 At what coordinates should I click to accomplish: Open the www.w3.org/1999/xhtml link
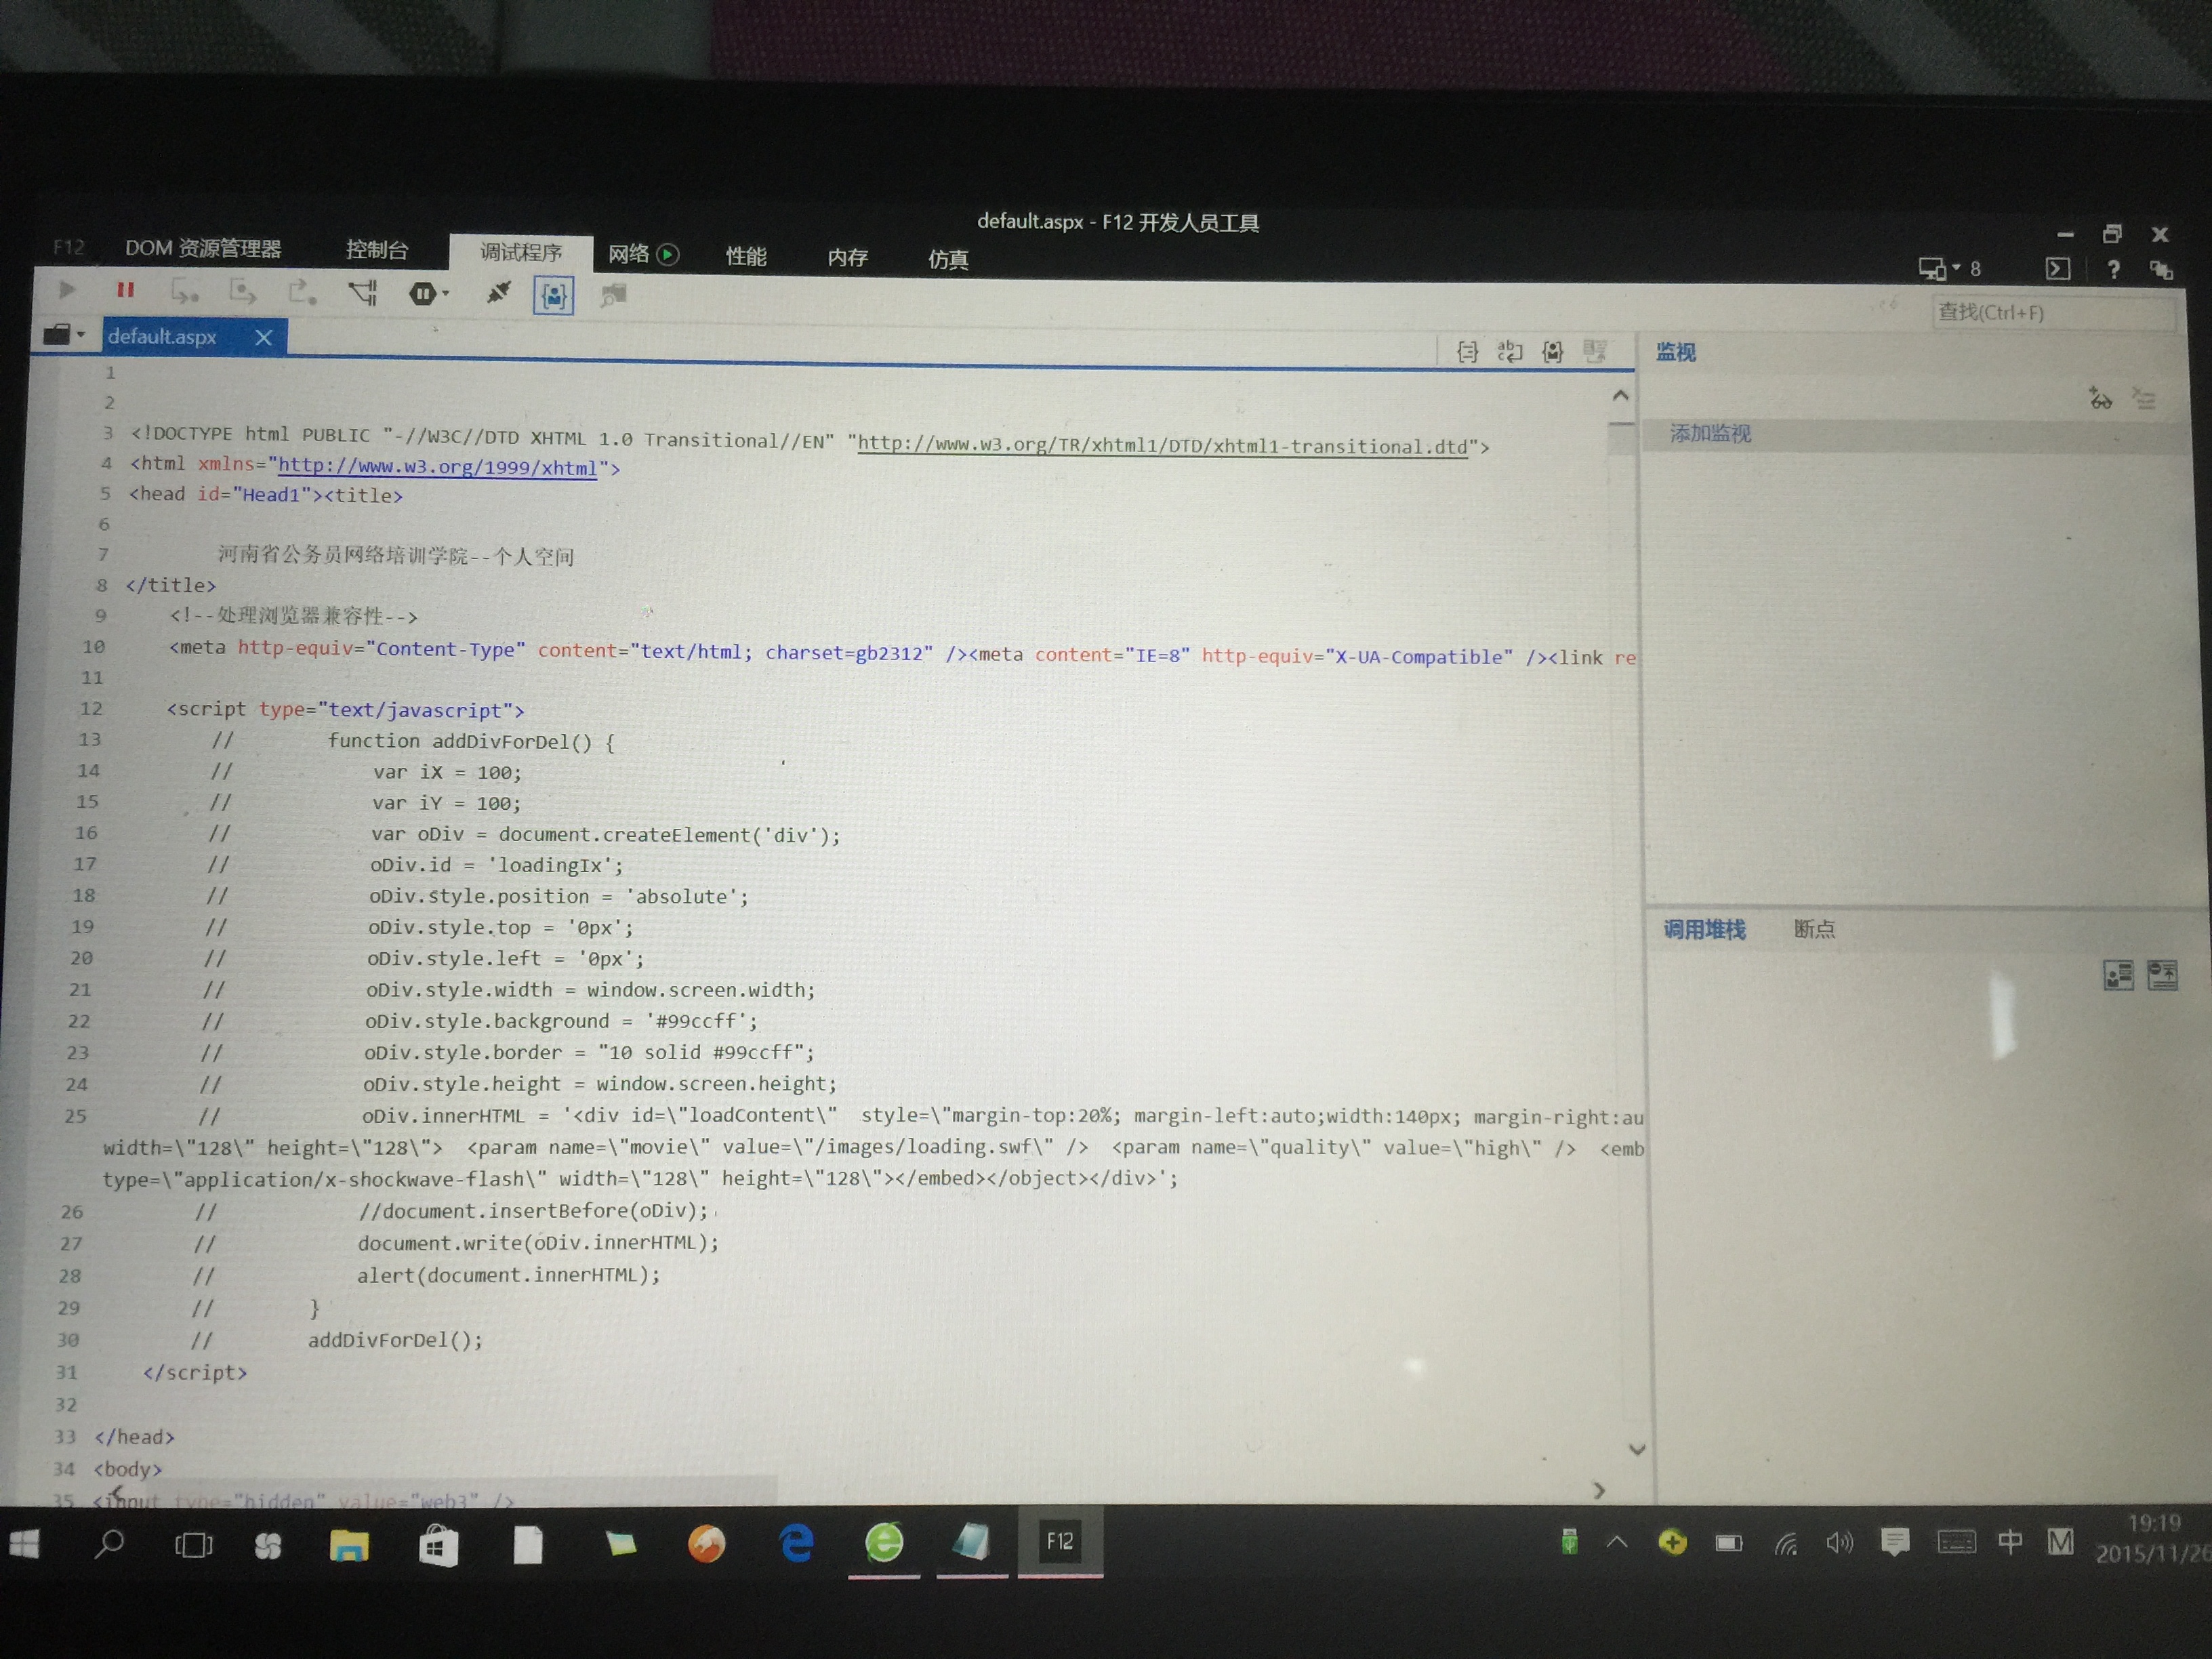click(437, 467)
